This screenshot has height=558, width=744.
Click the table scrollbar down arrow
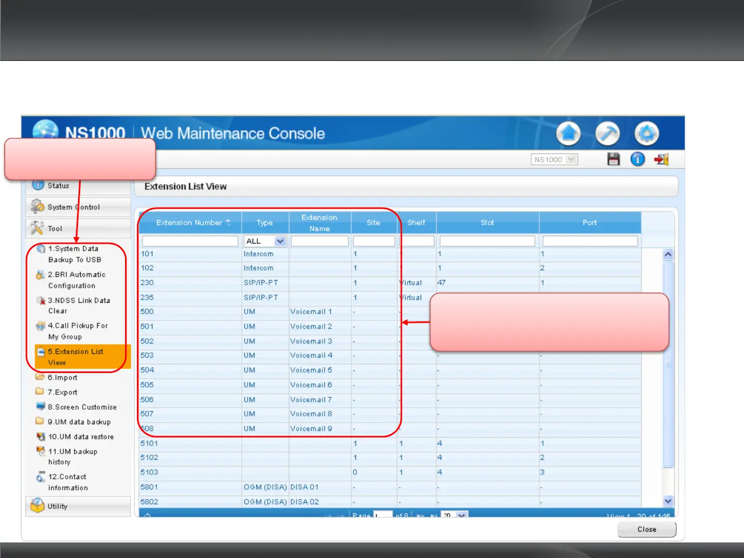668,501
